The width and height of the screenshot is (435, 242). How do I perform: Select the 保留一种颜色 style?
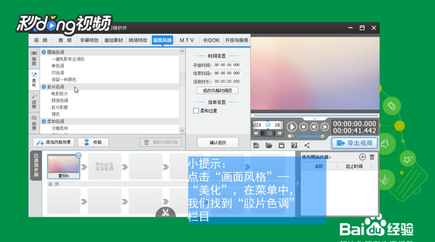[x=64, y=80]
